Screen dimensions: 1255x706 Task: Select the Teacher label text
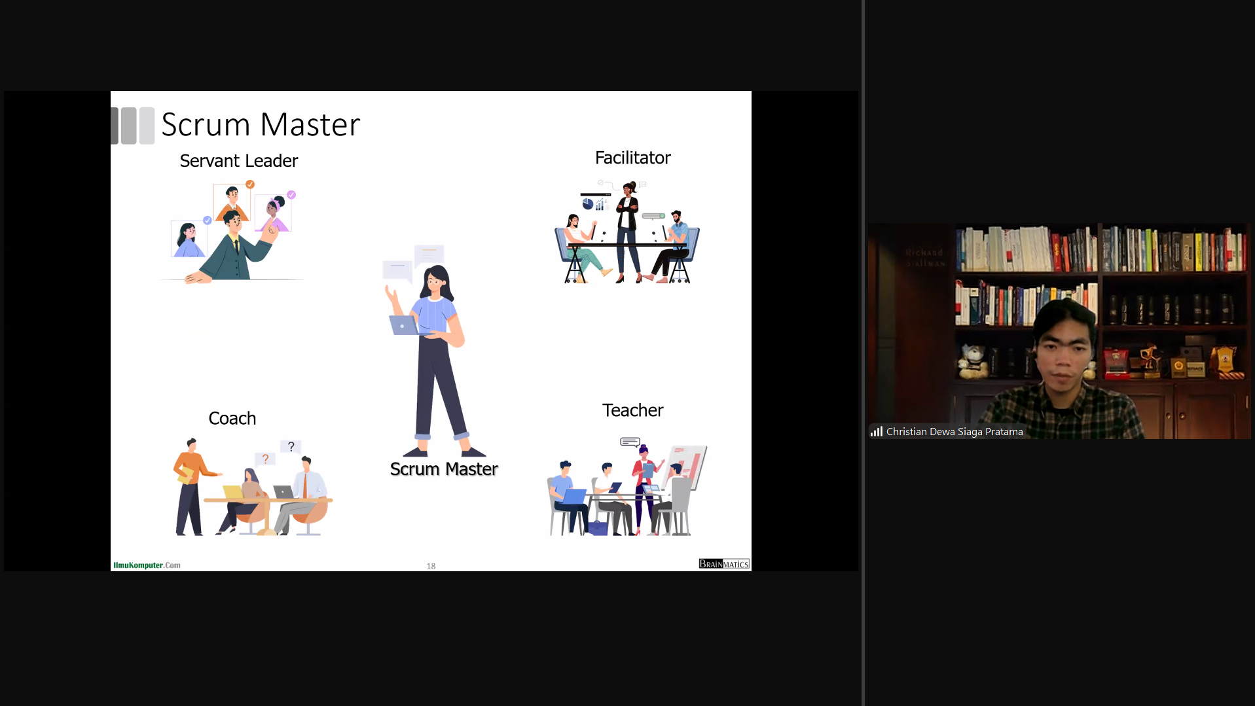point(632,410)
